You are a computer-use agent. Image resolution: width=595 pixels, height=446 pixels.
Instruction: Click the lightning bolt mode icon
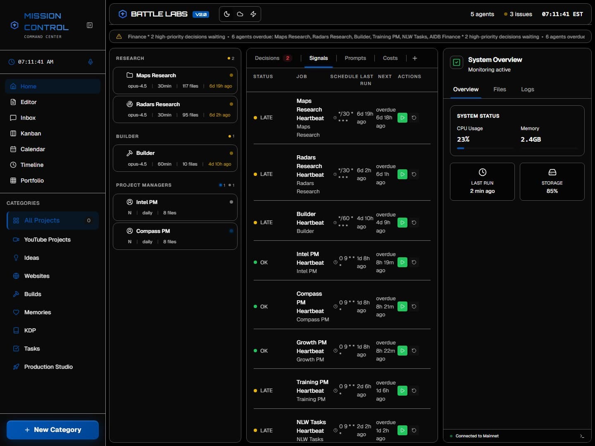(x=253, y=14)
